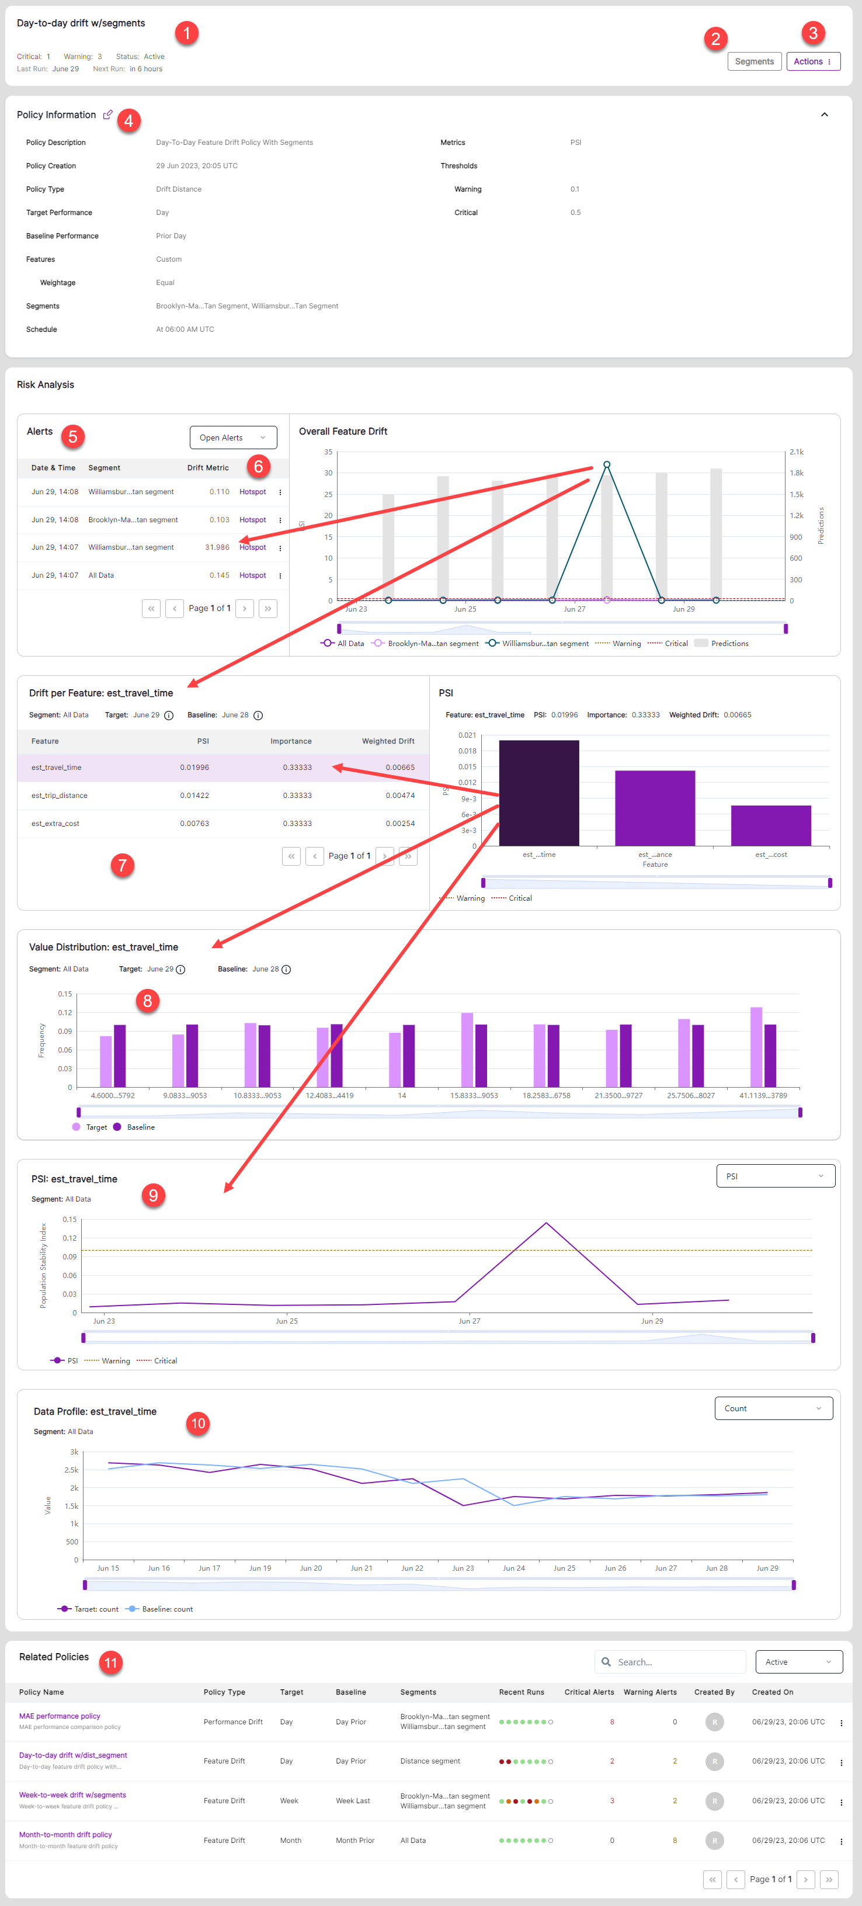Viewport: 862px width, 1906px height.
Task: Open Month-to-month drift policy link
Action: click(x=65, y=1835)
